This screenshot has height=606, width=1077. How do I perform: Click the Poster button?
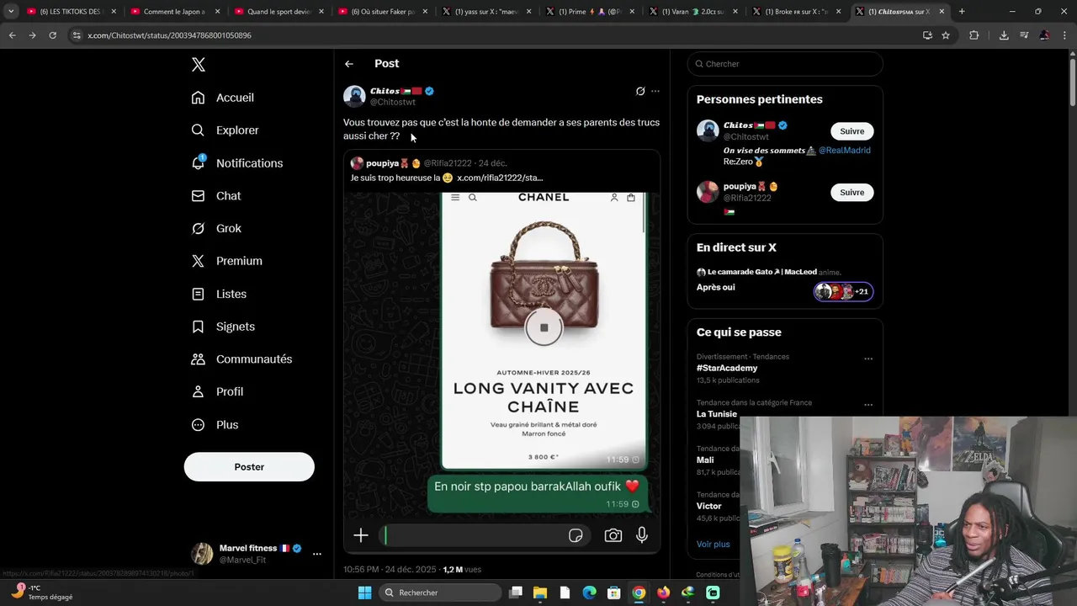coord(249,467)
